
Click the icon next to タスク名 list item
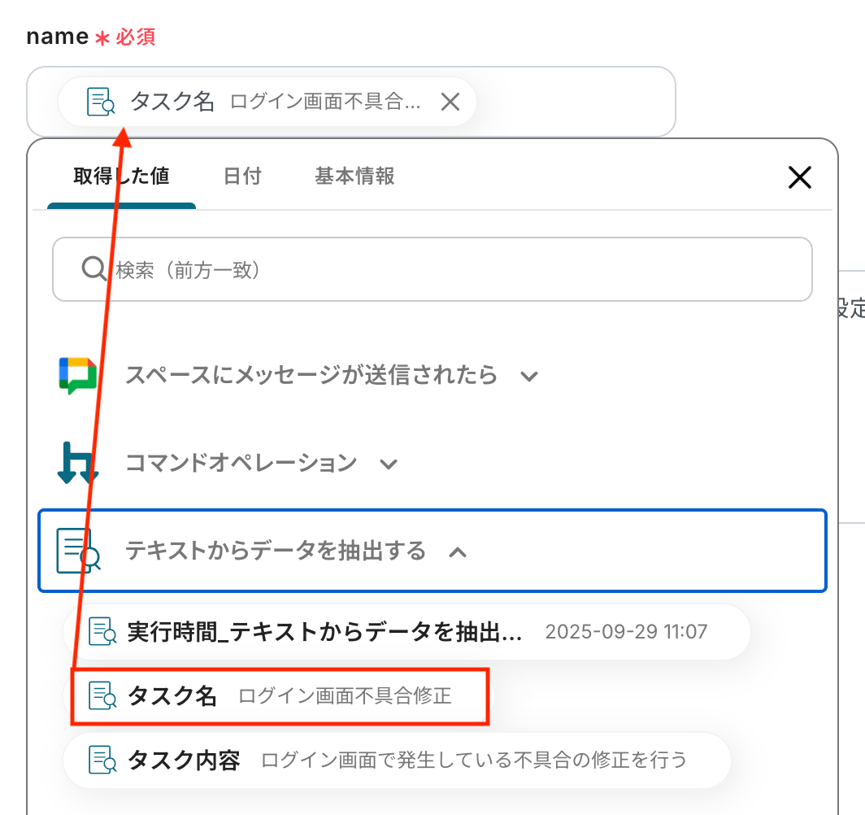(102, 695)
